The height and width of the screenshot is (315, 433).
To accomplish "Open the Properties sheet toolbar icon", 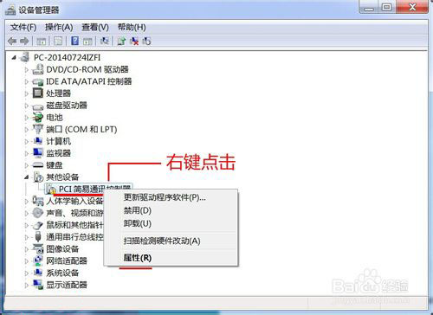I will [x=58, y=42].
